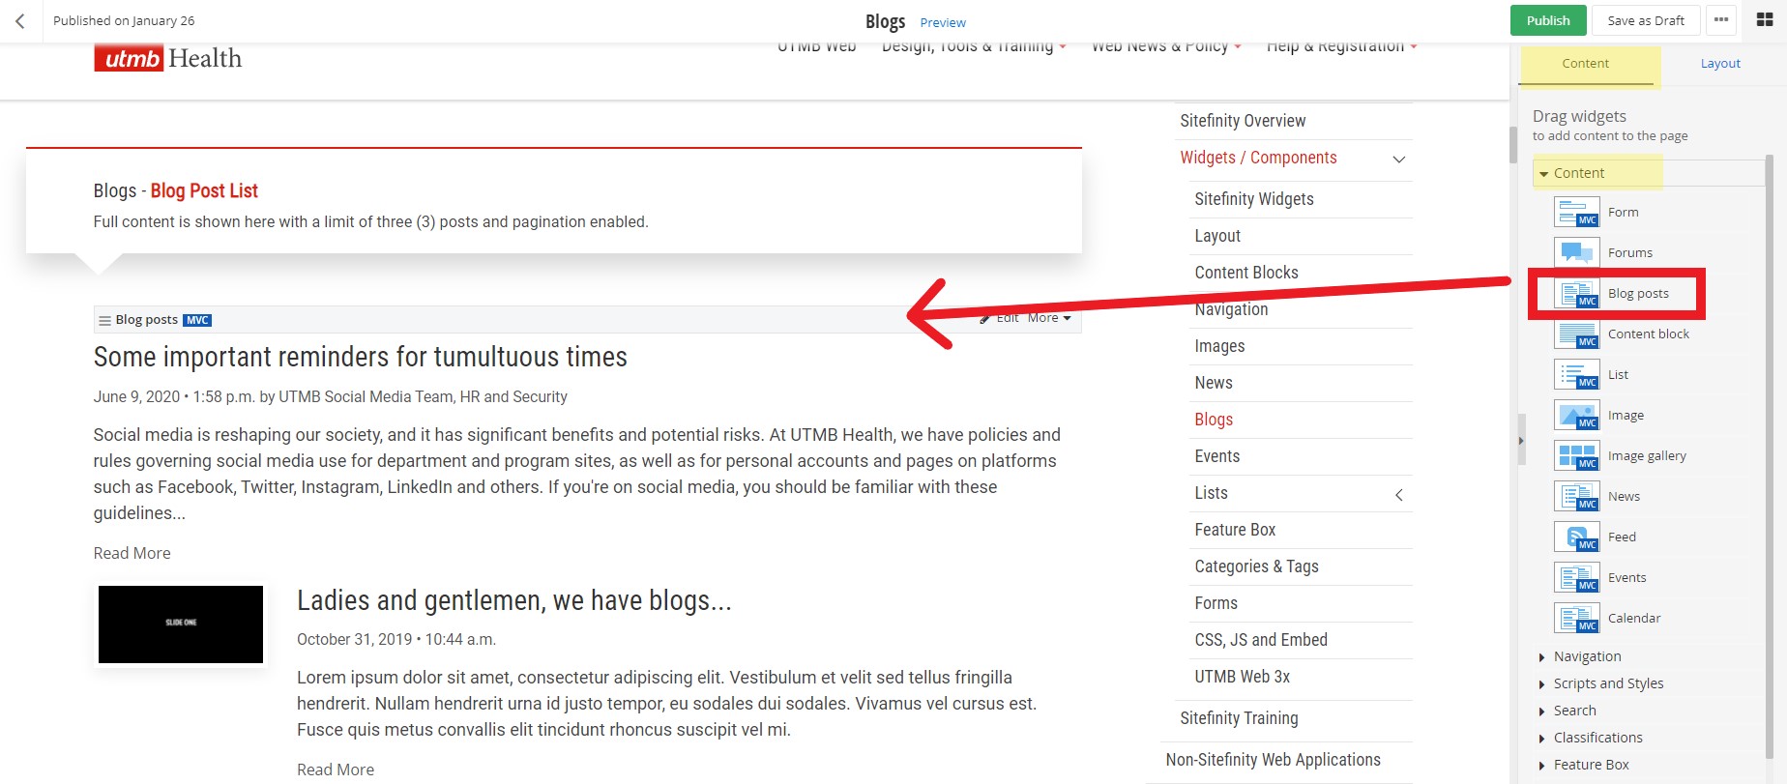Click the Calendar widget icon
This screenshot has height=784, width=1787.
(1576, 619)
